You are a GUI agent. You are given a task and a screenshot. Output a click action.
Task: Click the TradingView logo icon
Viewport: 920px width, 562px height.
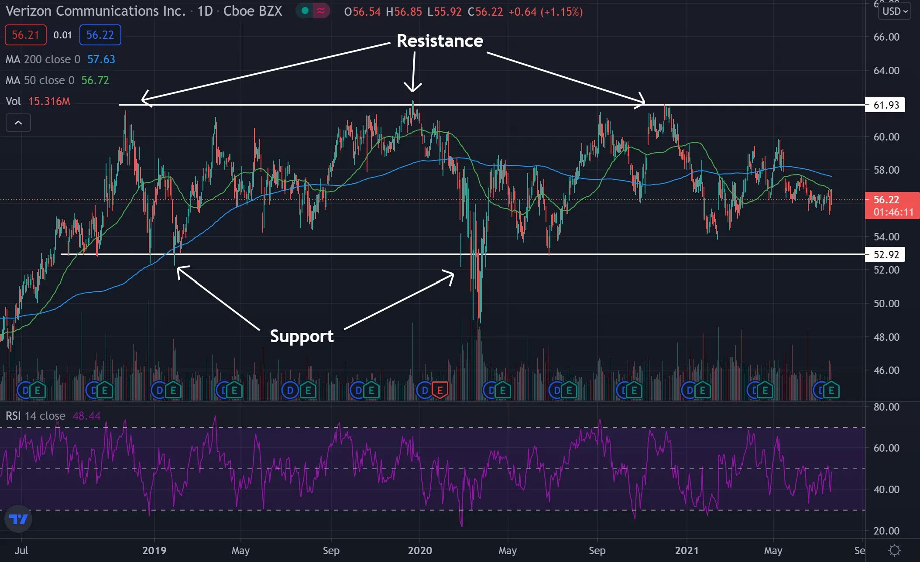click(x=18, y=519)
